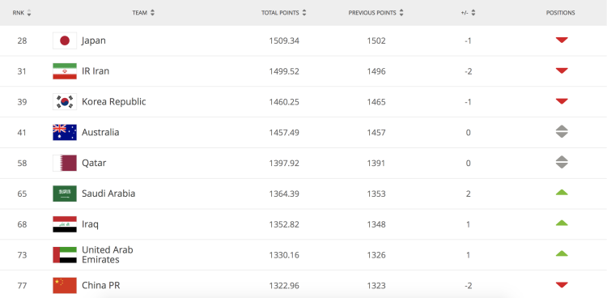Click the Iraq flag icon
Viewport: 607px width, 298px height.
[x=65, y=224]
